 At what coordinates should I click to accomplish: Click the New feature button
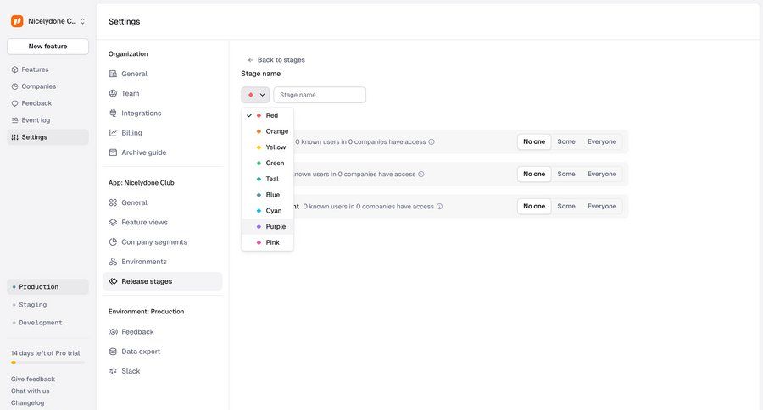click(x=47, y=47)
